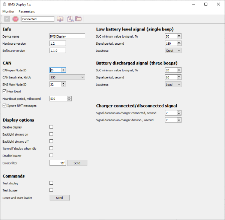Click spin arrows for low battery Signal period 180
225x220 pixels.
179,44
